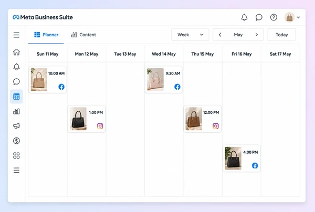
Task: Switch to the Content tab
Action: pos(83,35)
